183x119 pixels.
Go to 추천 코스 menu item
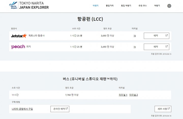click(143, 6)
